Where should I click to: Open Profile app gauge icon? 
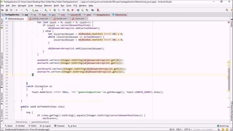tap(64, 10)
